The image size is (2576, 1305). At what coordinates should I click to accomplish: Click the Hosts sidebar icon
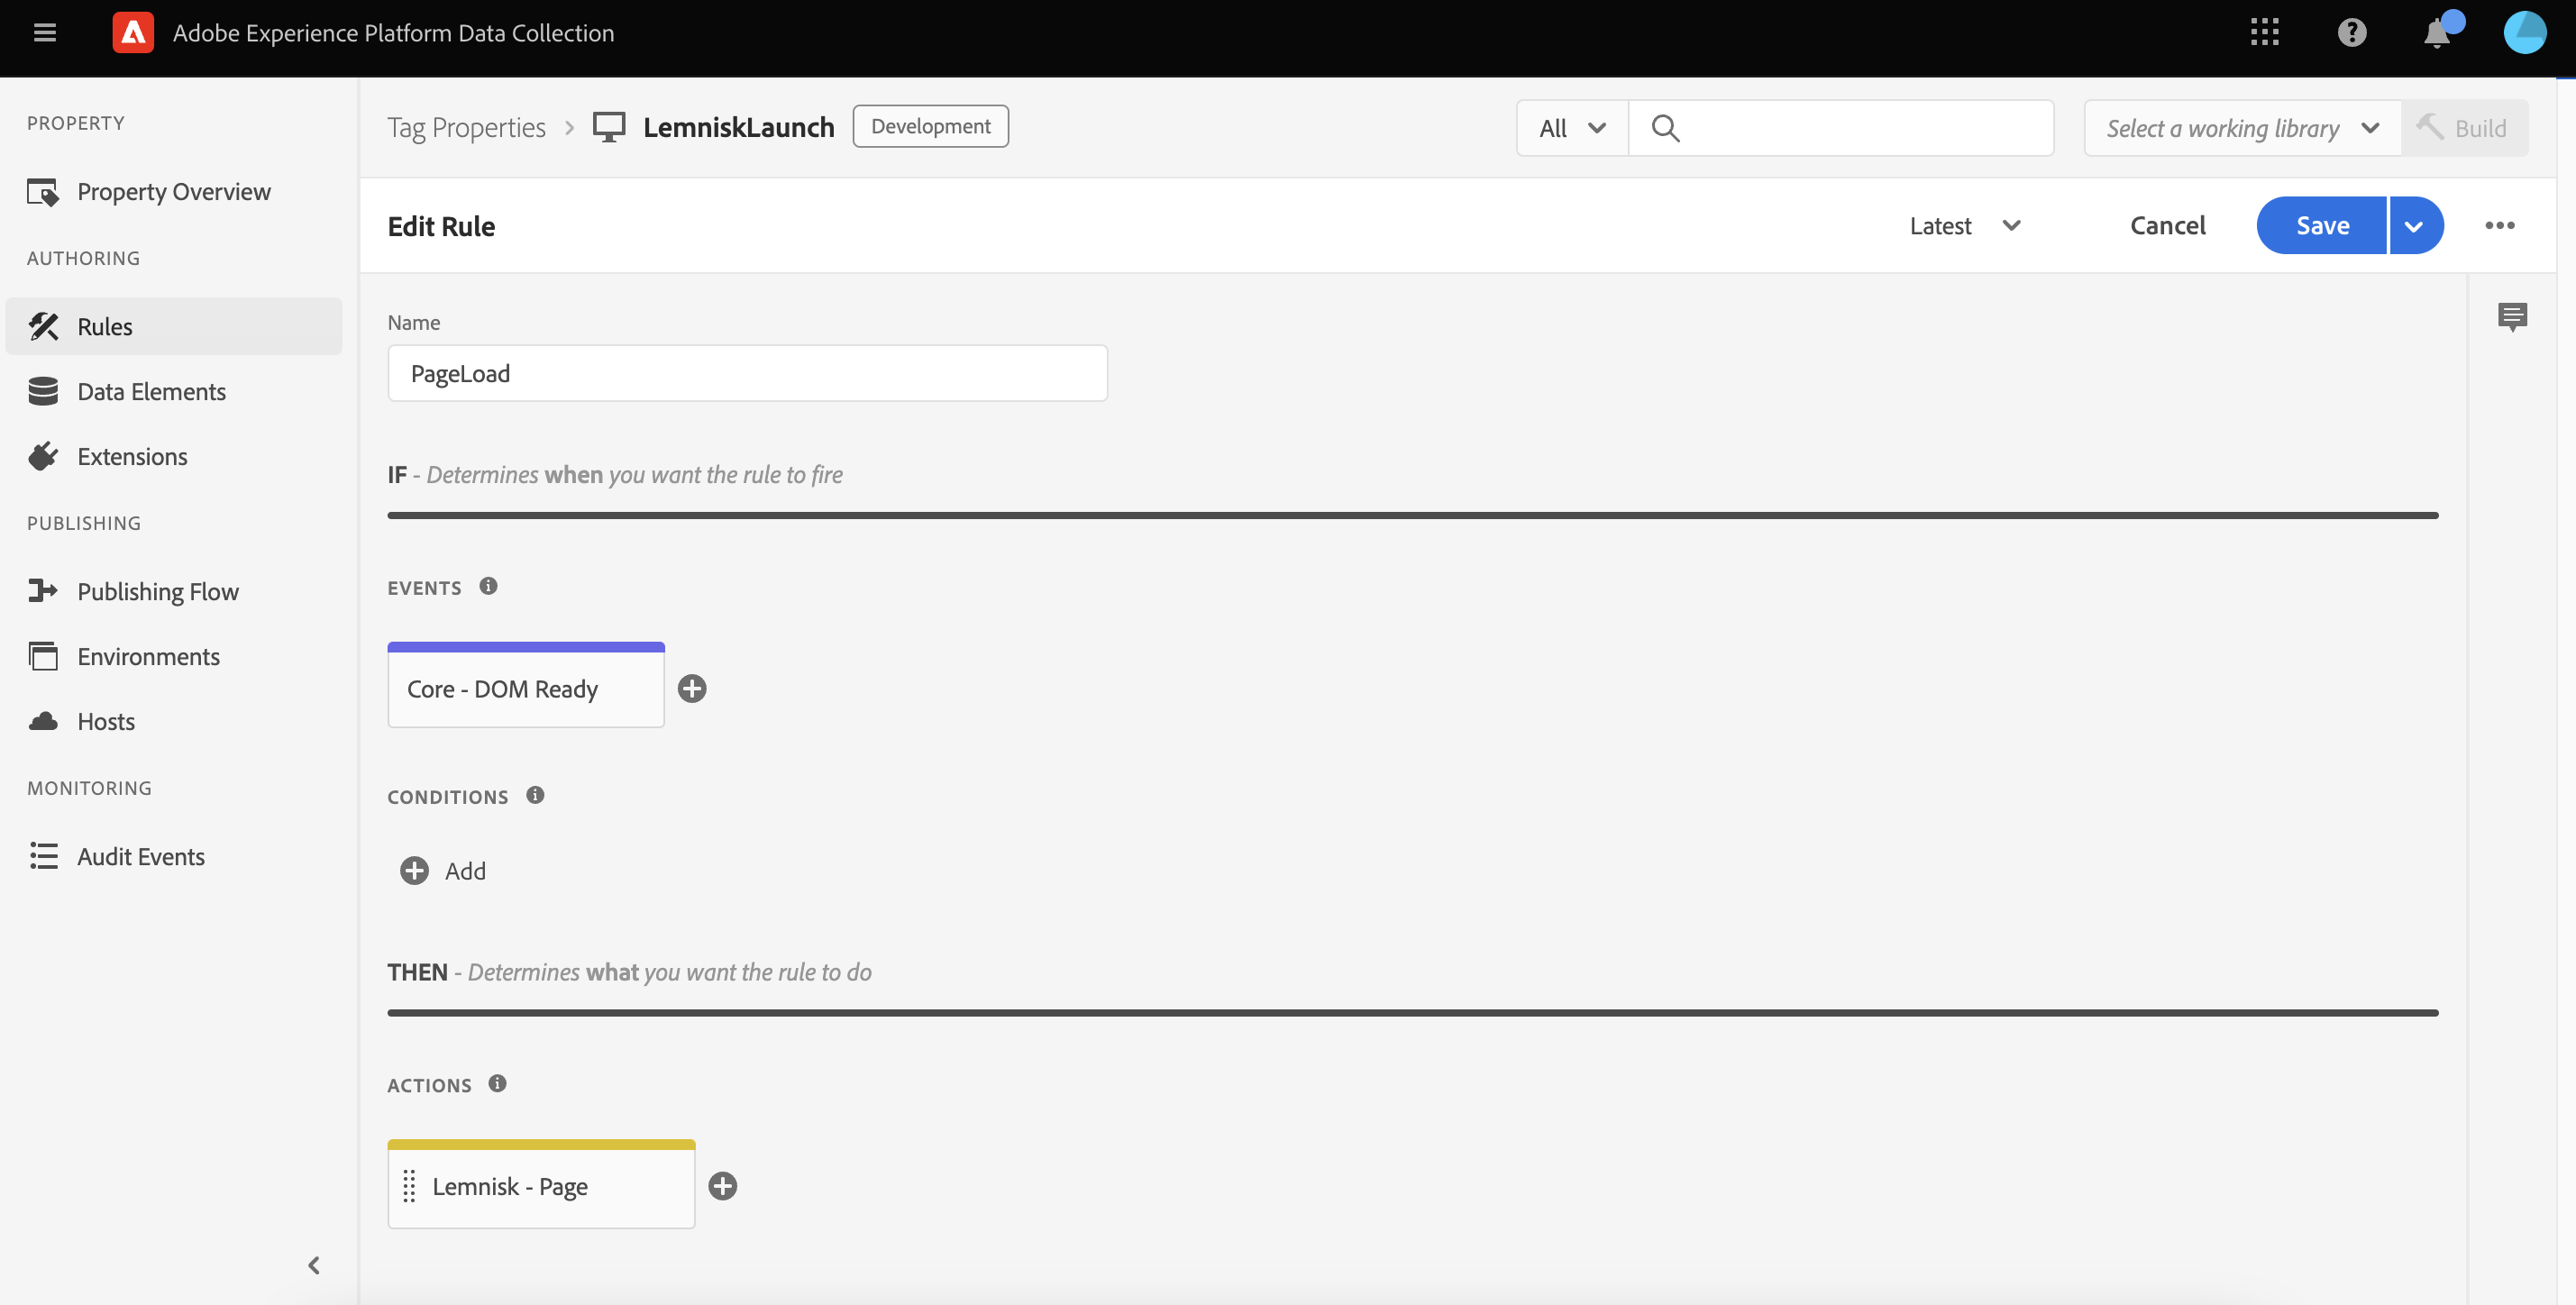click(x=43, y=721)
